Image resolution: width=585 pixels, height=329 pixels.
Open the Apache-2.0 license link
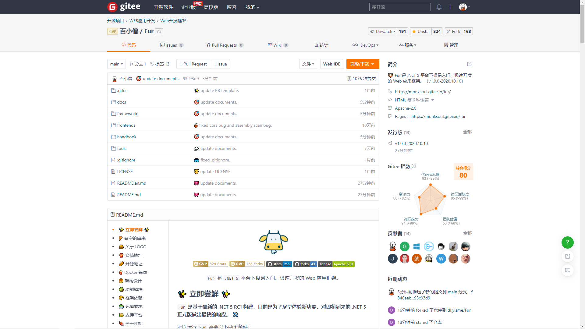tap(406, 108)
